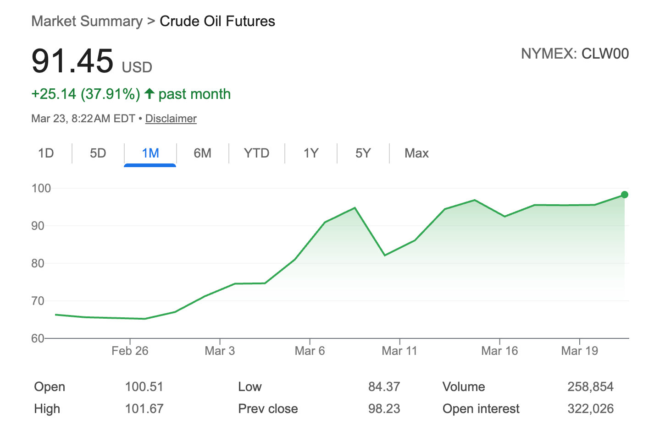
Task: Switch chart to 6M range
Action: click(x=202, y=153)
